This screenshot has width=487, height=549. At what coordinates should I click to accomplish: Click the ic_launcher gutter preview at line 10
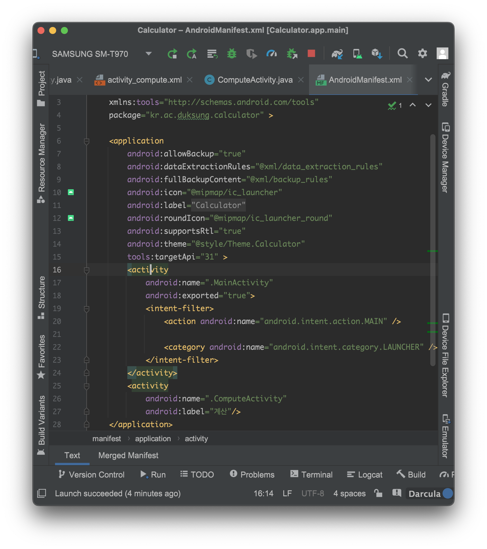coord(71,192)
